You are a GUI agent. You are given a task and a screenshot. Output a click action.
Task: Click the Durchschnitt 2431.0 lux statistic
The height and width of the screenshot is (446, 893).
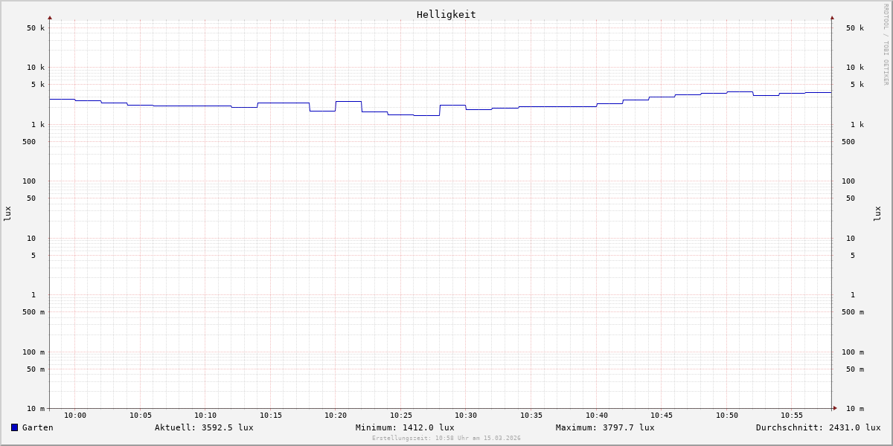click(x=818, y=427)
